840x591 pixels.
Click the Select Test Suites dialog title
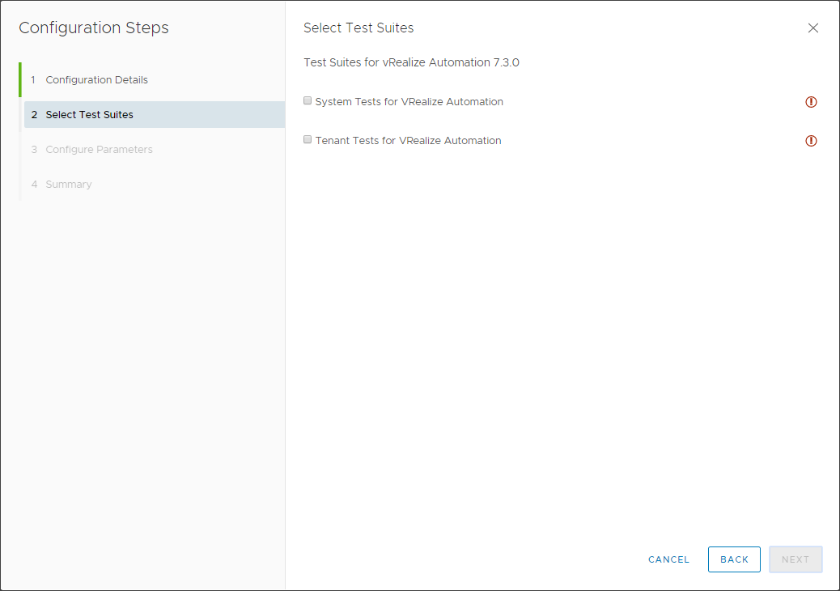click(358, 28)
